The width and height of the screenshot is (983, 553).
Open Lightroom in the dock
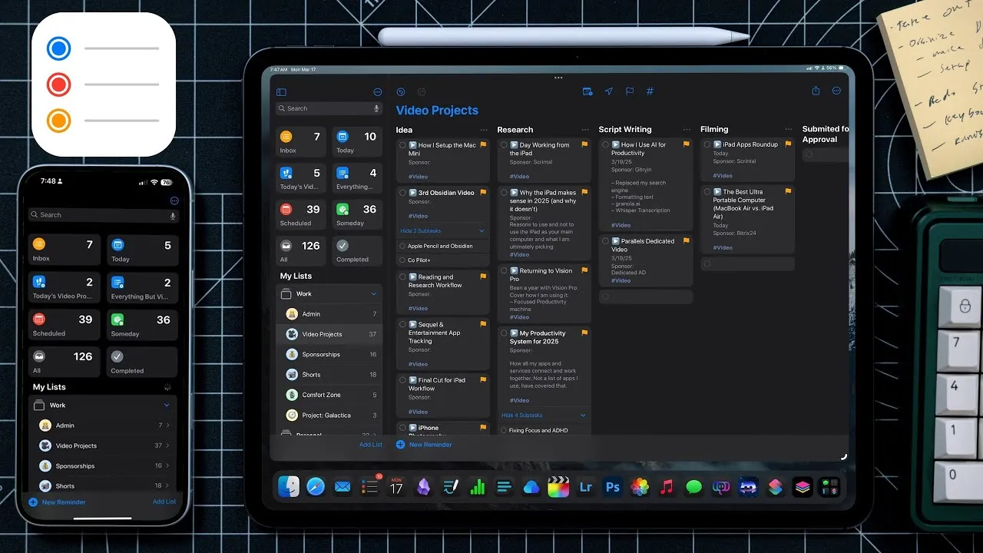pos(586,486)
